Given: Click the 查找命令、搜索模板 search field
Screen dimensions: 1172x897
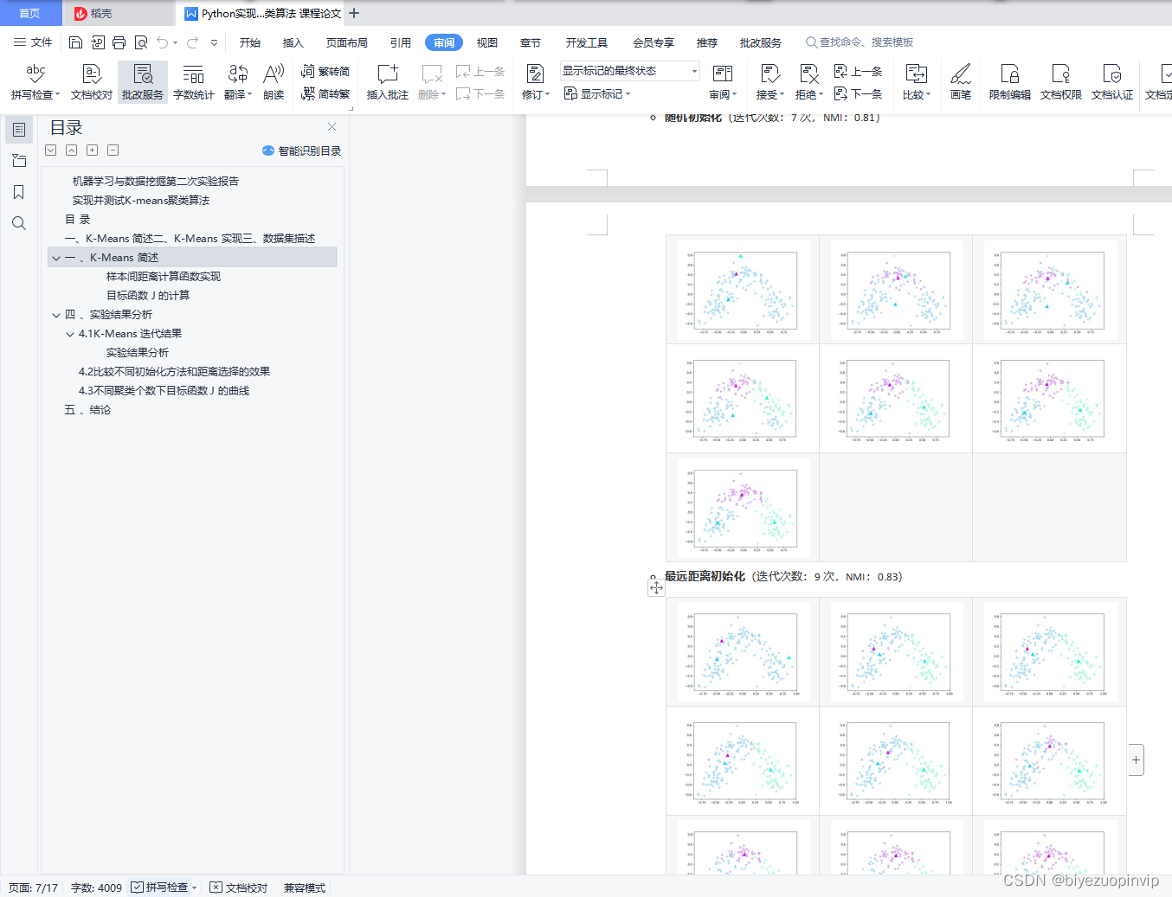Looking at the screenshot, I should (x=860, y=42).
